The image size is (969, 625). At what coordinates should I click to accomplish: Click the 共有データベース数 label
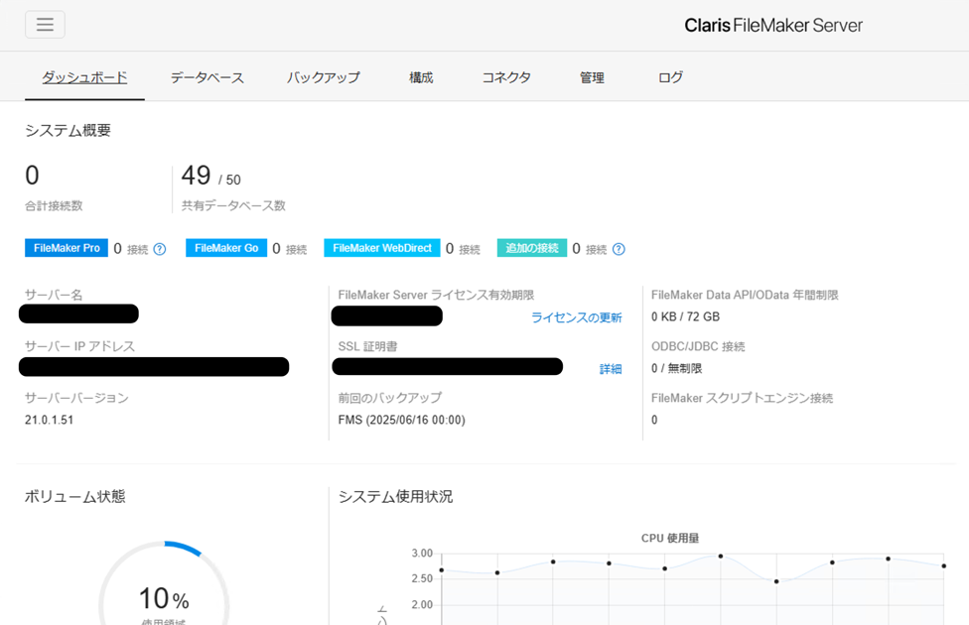point(233,205)
